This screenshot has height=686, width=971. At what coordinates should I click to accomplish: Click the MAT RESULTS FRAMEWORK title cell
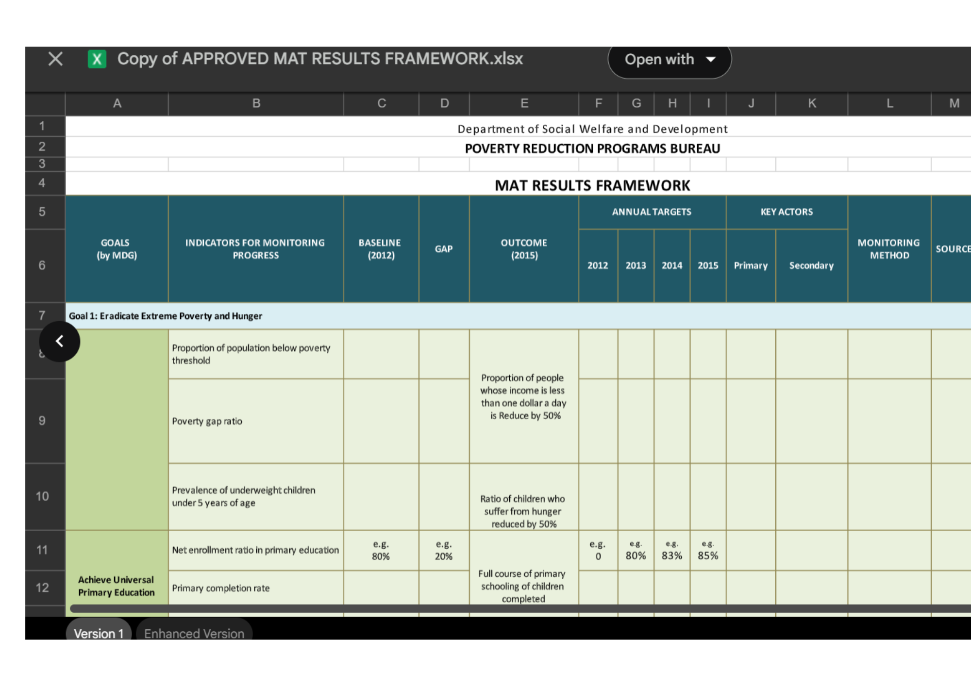pos(592,185)
